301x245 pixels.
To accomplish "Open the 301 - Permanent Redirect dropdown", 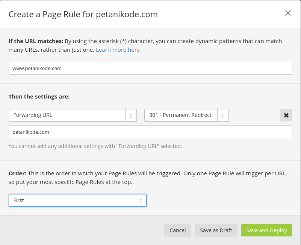I will 180,115.
